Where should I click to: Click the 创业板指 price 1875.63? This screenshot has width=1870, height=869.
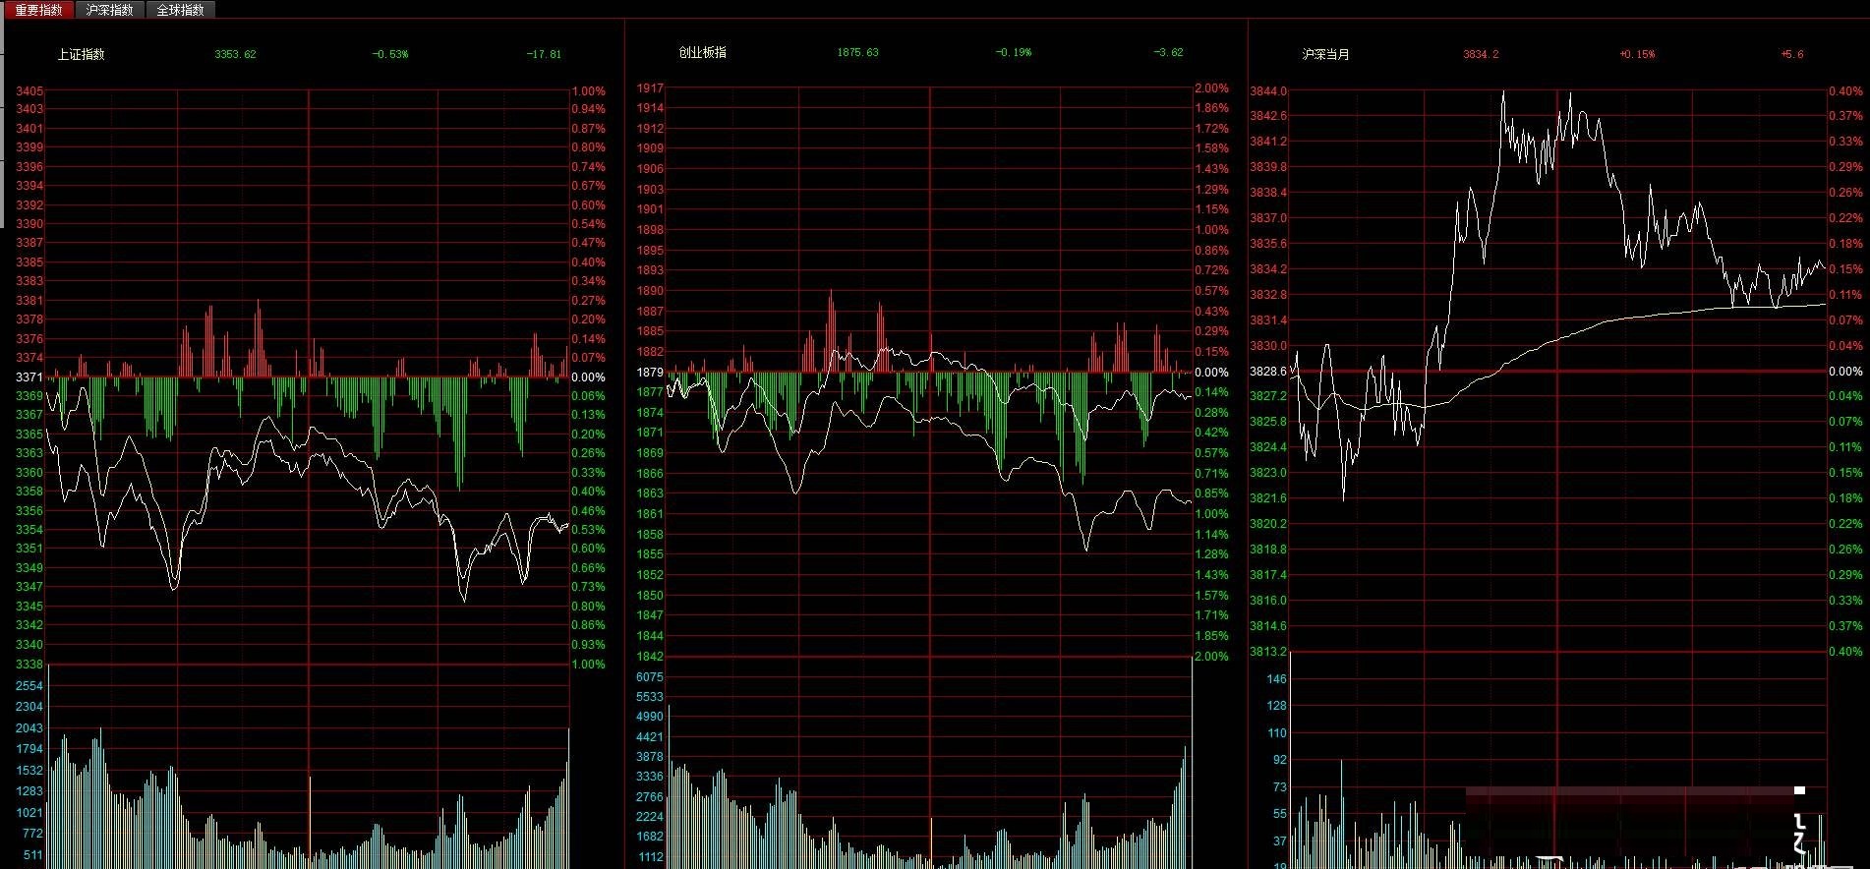[857, 52]
